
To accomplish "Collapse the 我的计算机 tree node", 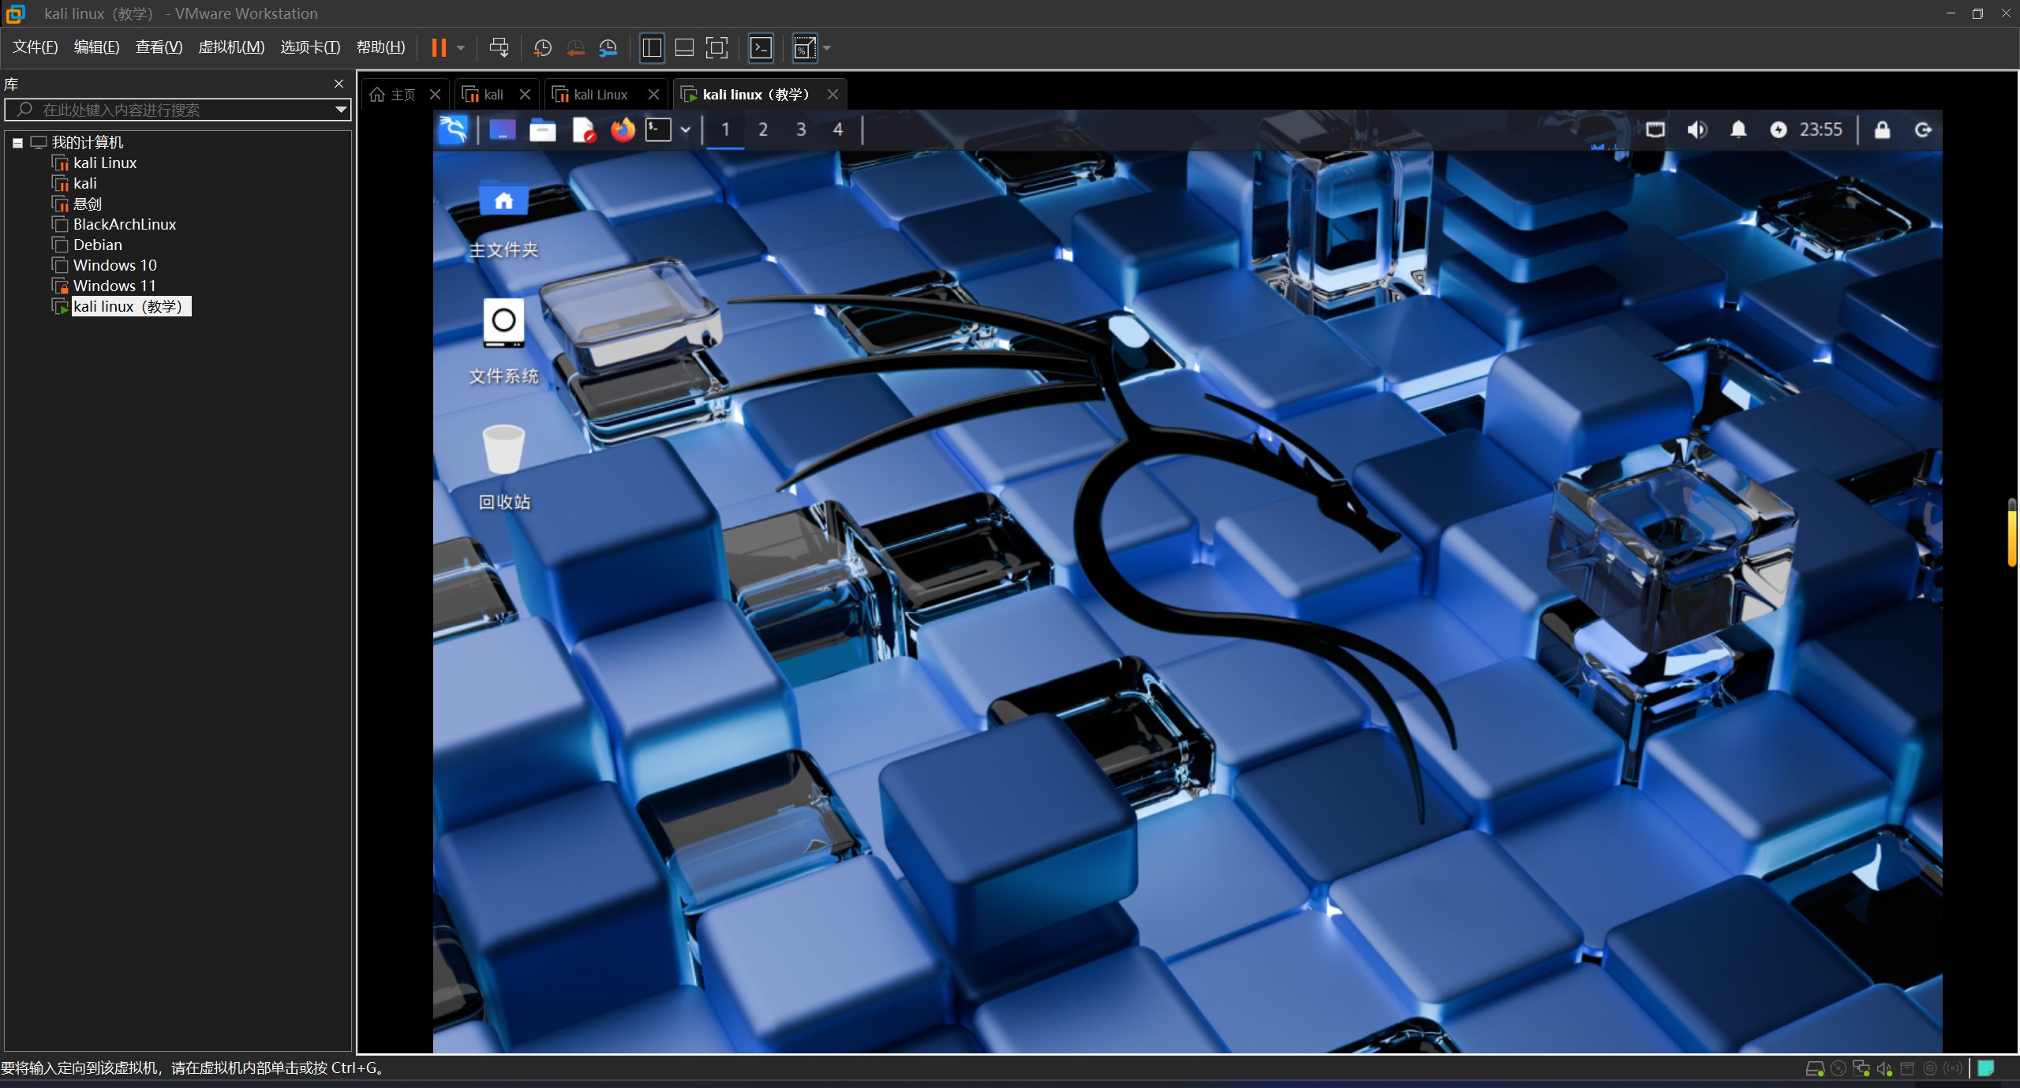I will [x=17, y=143].
